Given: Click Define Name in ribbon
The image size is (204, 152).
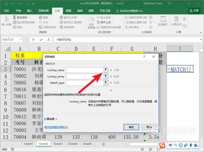Looking at the screenshot, I should click(104, 18).
